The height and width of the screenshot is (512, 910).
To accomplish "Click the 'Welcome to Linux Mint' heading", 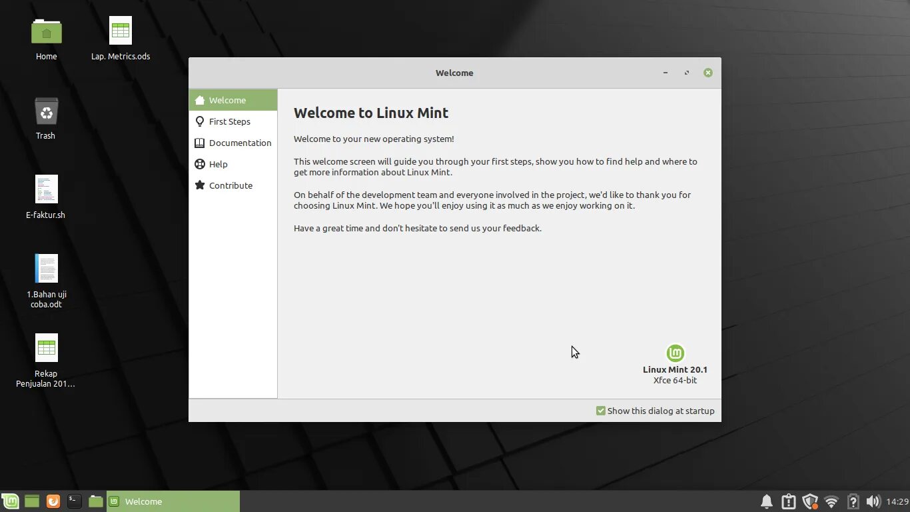I will [371, 113].
